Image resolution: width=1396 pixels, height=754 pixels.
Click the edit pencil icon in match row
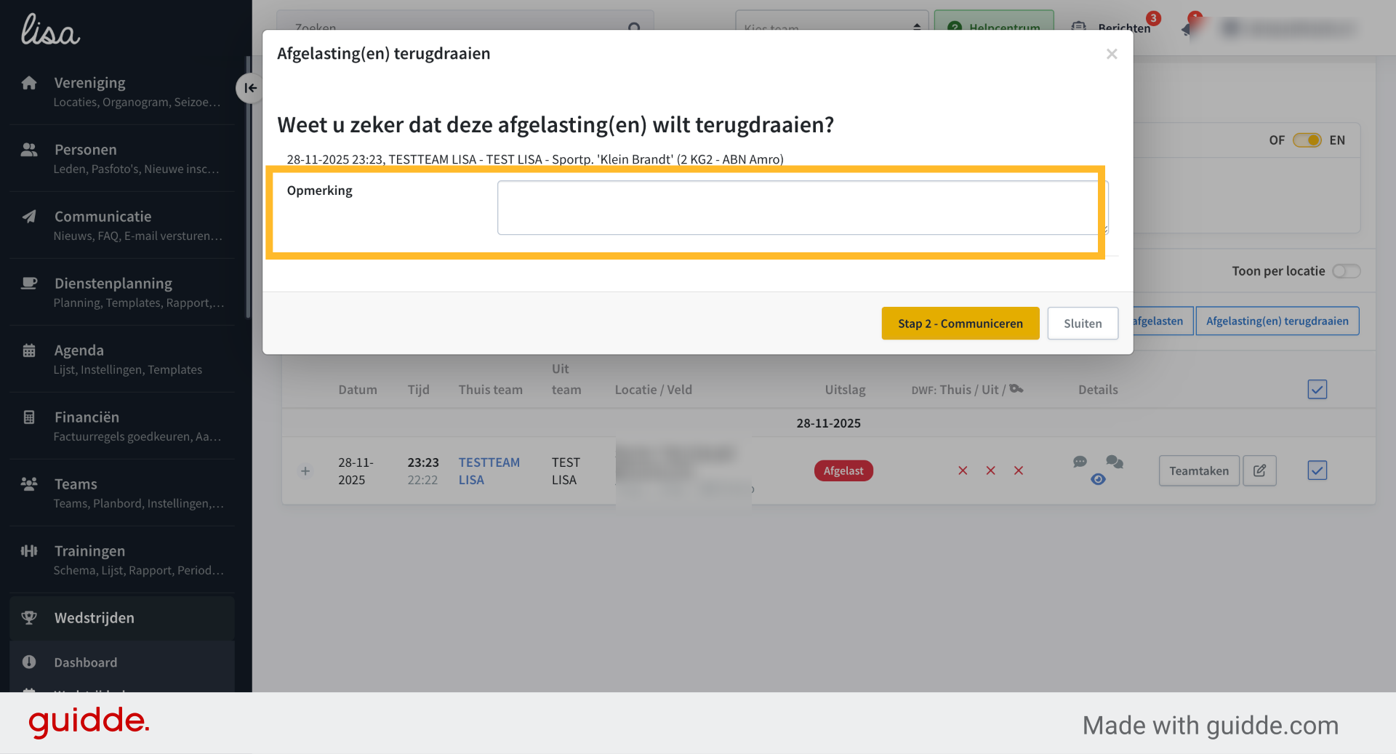click(1259, 471)
